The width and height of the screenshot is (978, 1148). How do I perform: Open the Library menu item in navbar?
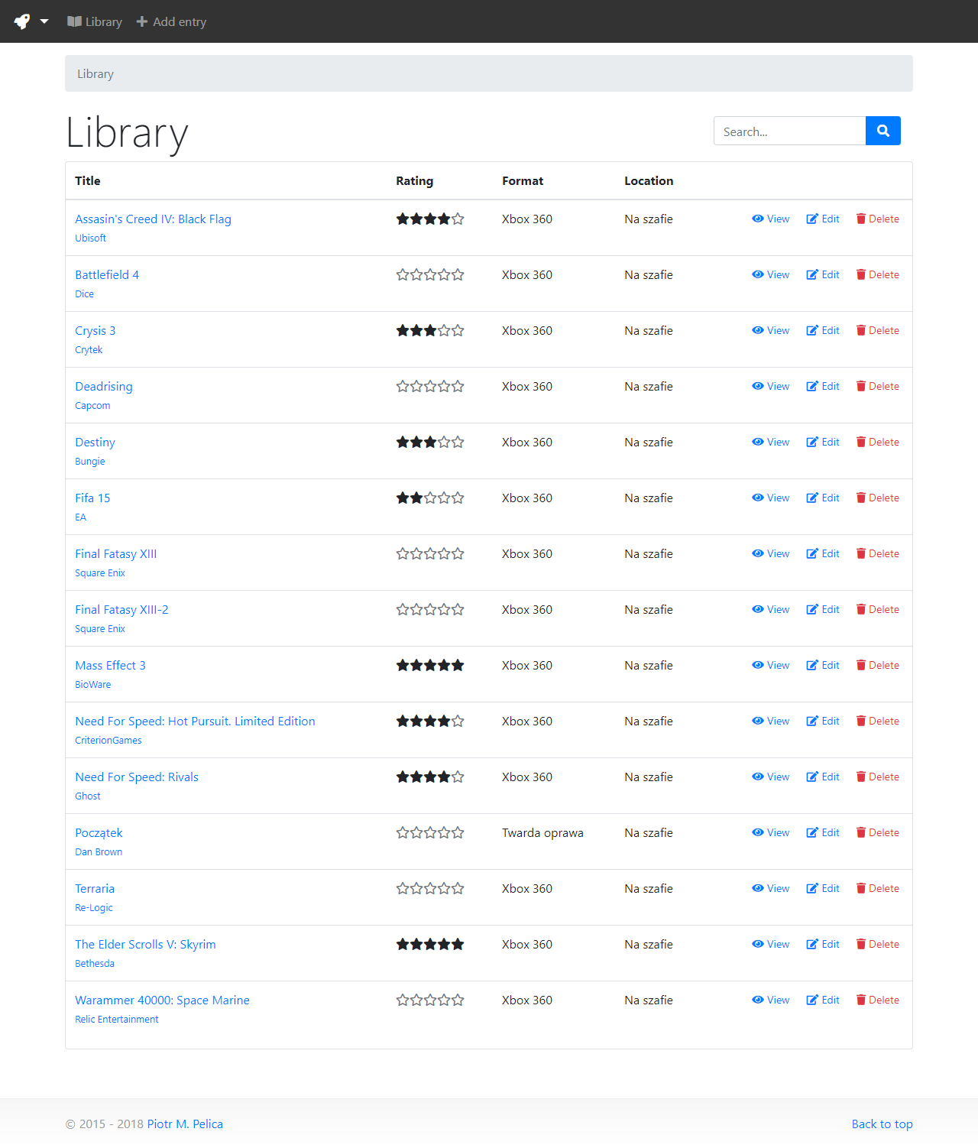pos(95,21)
